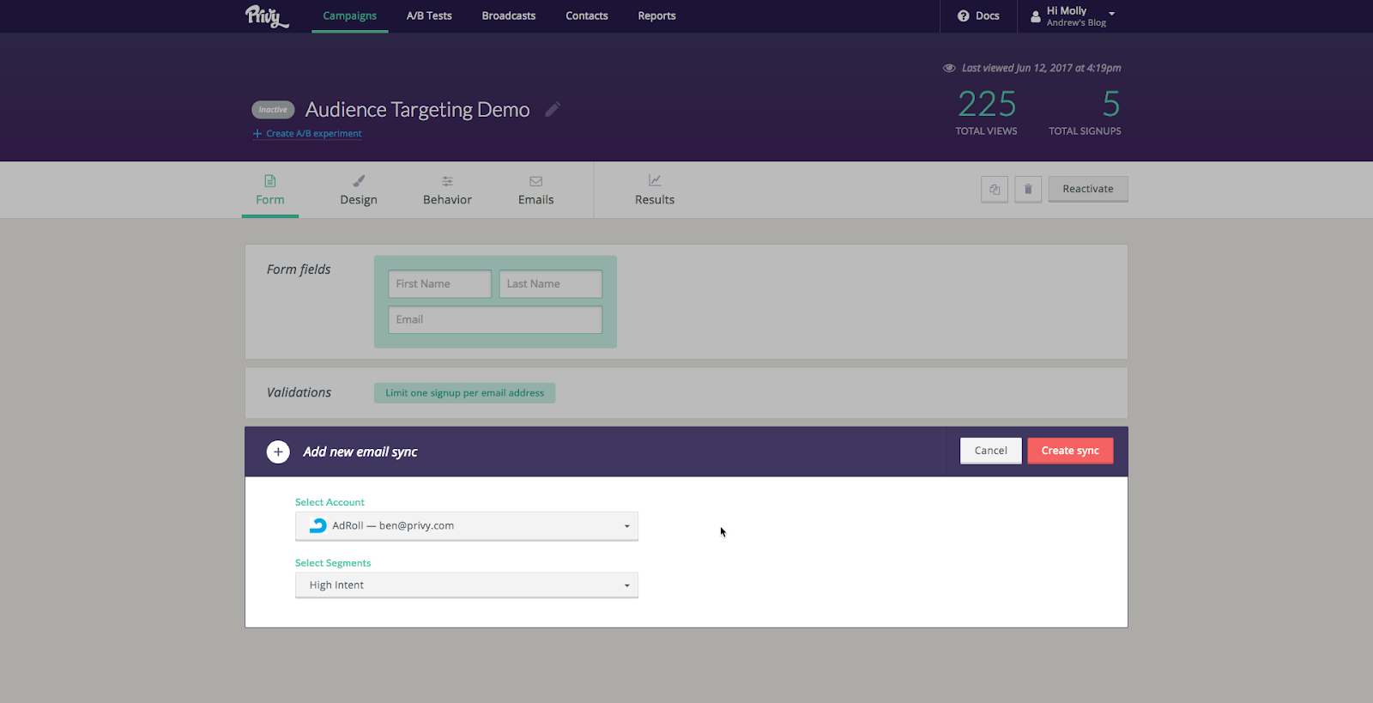Cancel the new email sync
The width and height of the screenshot is (1373, 703).
coord(990,451)
